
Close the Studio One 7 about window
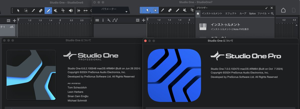tap(145, 41)
